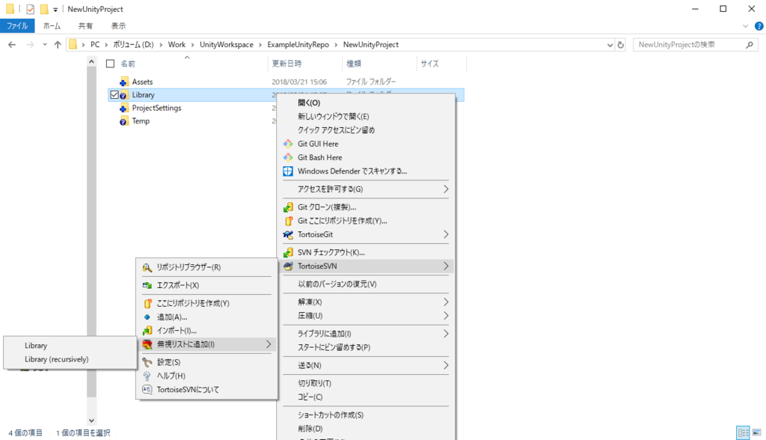Click the Git GUI Here icon
Viewport: 766px width, 440px height.
[x=288, y=144]
